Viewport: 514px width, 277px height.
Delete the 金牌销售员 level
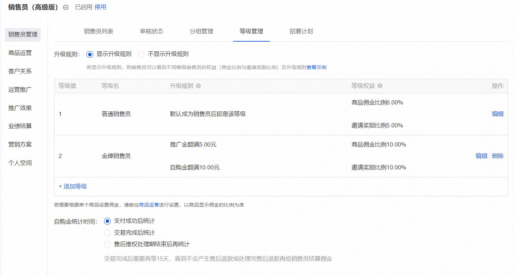click(498, 156)
